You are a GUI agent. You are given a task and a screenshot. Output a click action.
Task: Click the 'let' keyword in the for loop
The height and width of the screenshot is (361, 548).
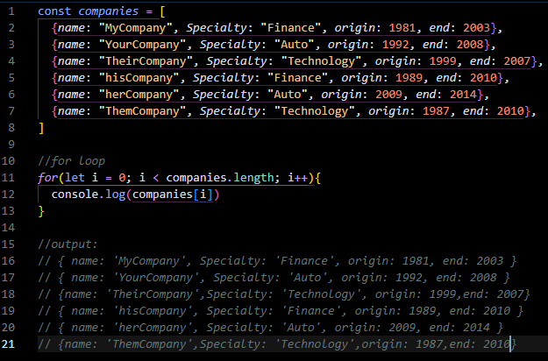(x=75, y=178)
